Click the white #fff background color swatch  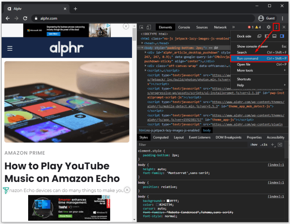pos(168,201)
